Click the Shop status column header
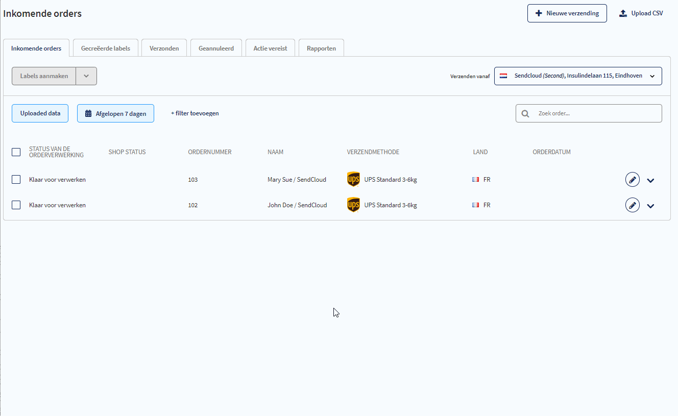The height and width of the screenshot is (416, 678). point(127,152)
